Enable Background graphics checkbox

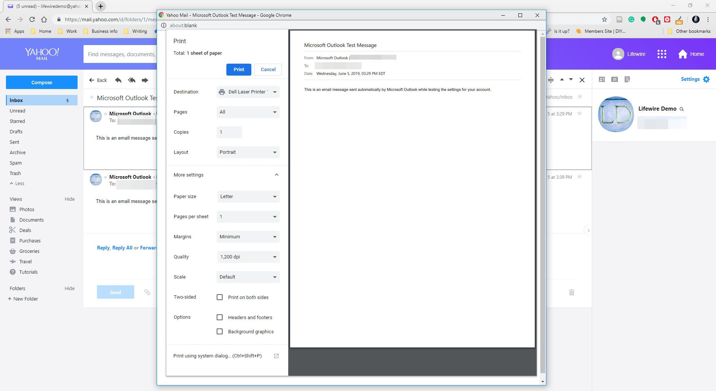[x=220, y=331]
